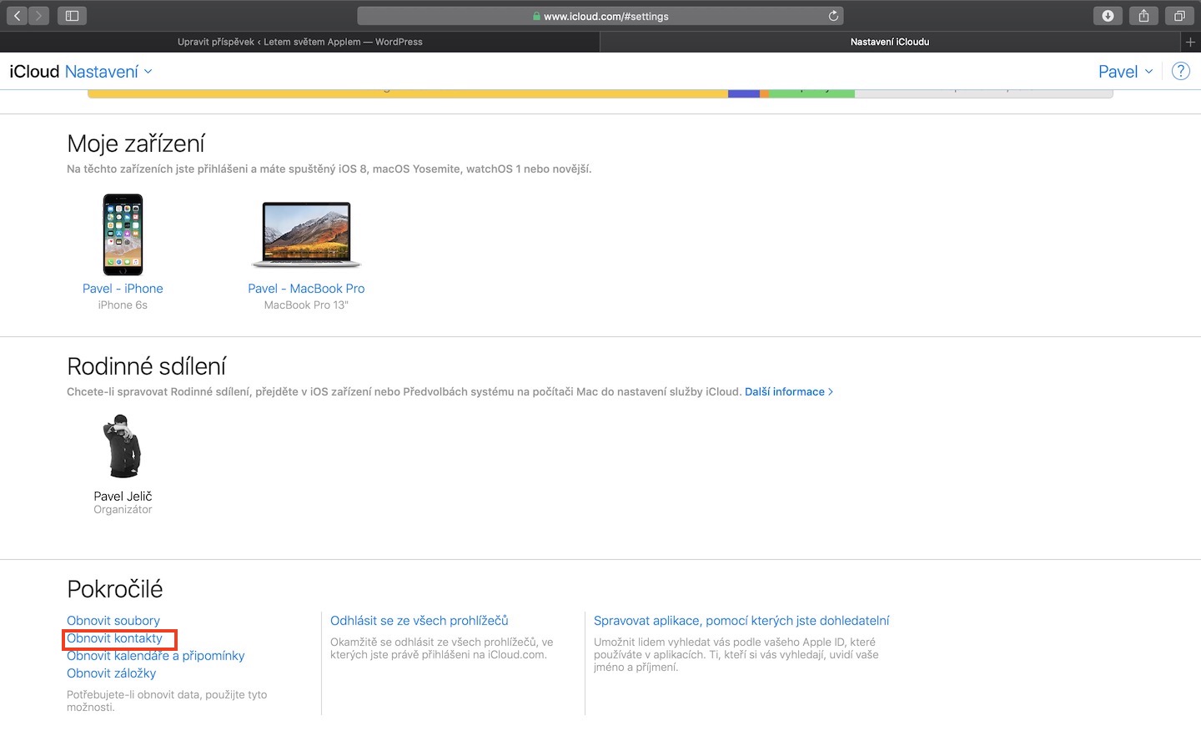The height and width of the screenshot is (751, 1201).
Task: Show all Safari tabs overview
Action: (x=1179, y=16)
